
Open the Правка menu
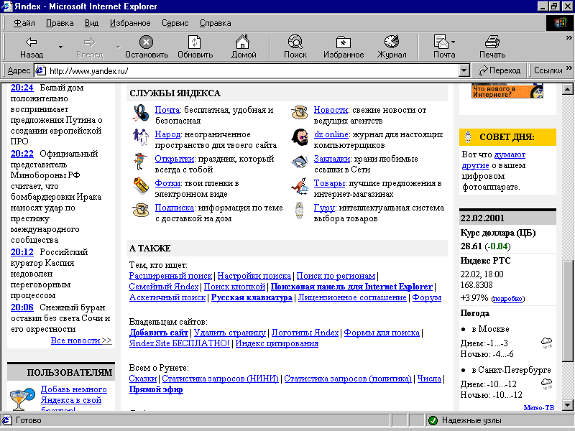(60, 23)
